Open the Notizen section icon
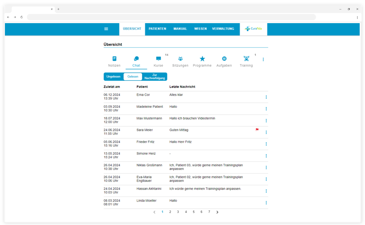 pyautogui.click(x=114, y=58)
